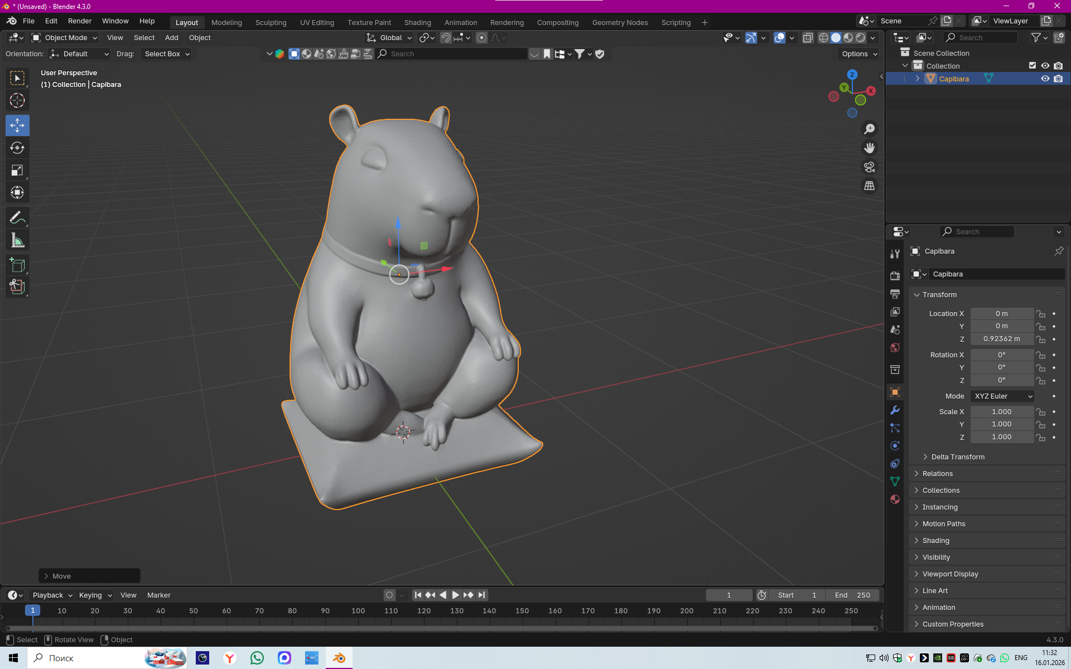Expand the Delta Transform section
This screenshot has width=1071, height=669.
[x=957, y=457]
